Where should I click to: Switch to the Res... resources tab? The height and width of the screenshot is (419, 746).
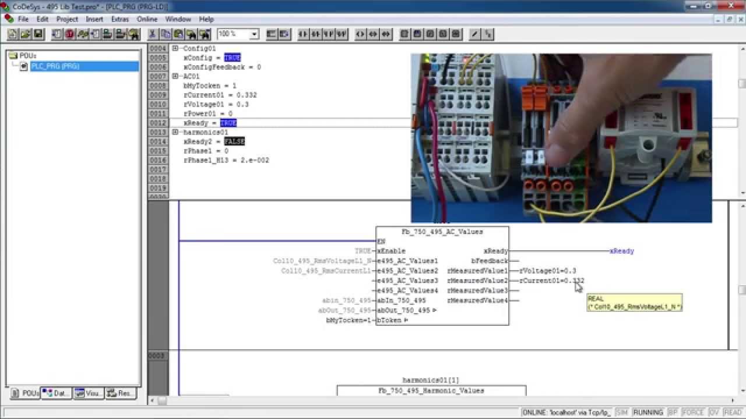(121, 393)
